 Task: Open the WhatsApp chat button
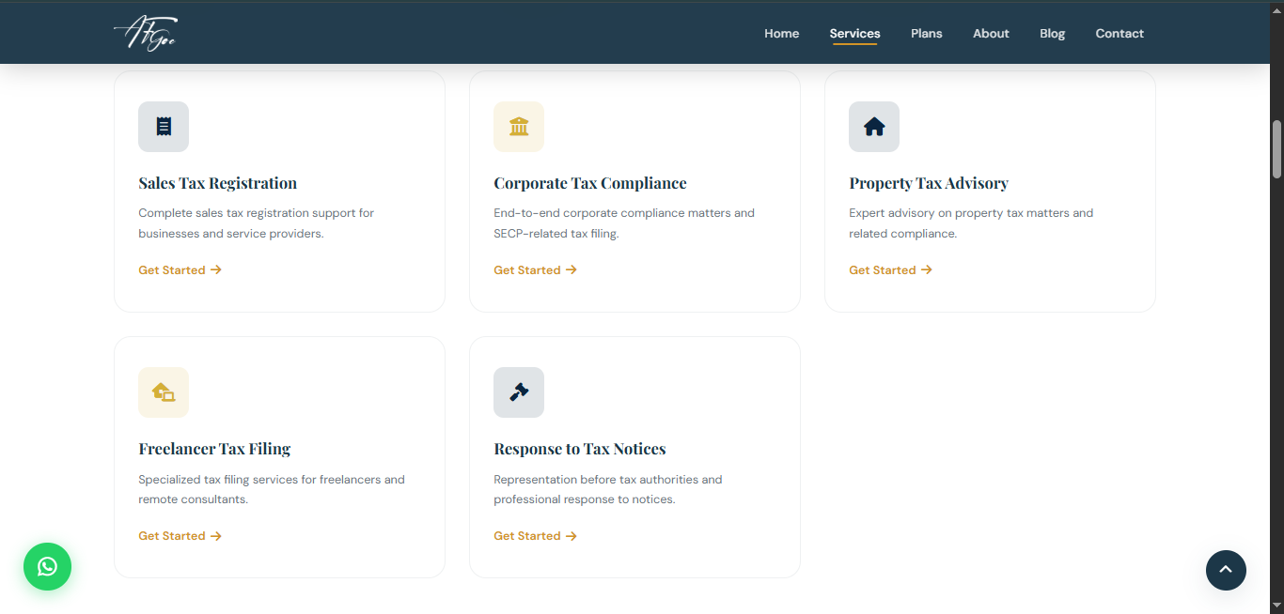click(47, 567)
